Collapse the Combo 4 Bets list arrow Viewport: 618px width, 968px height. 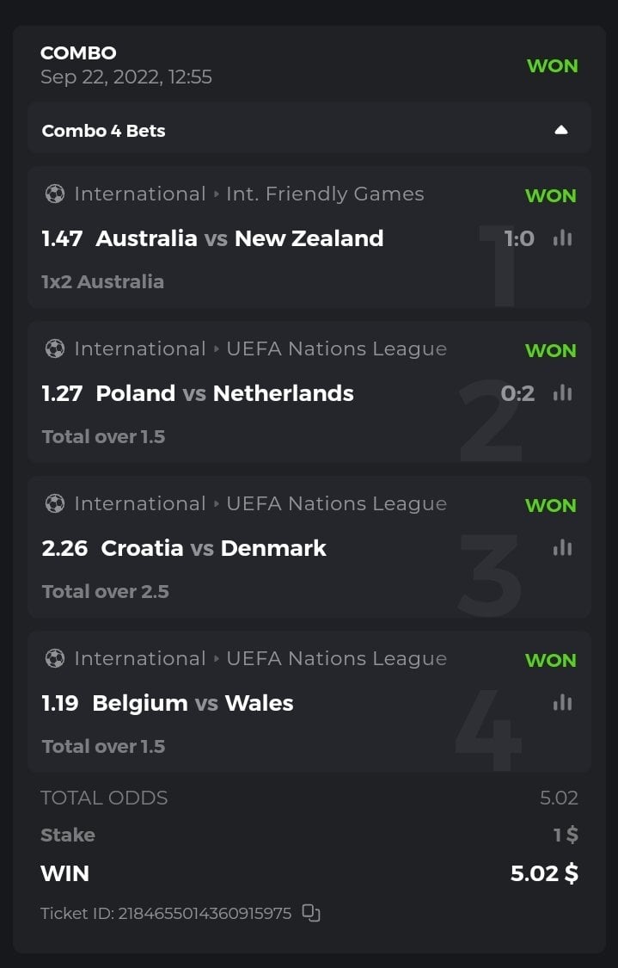click(561, 131)
